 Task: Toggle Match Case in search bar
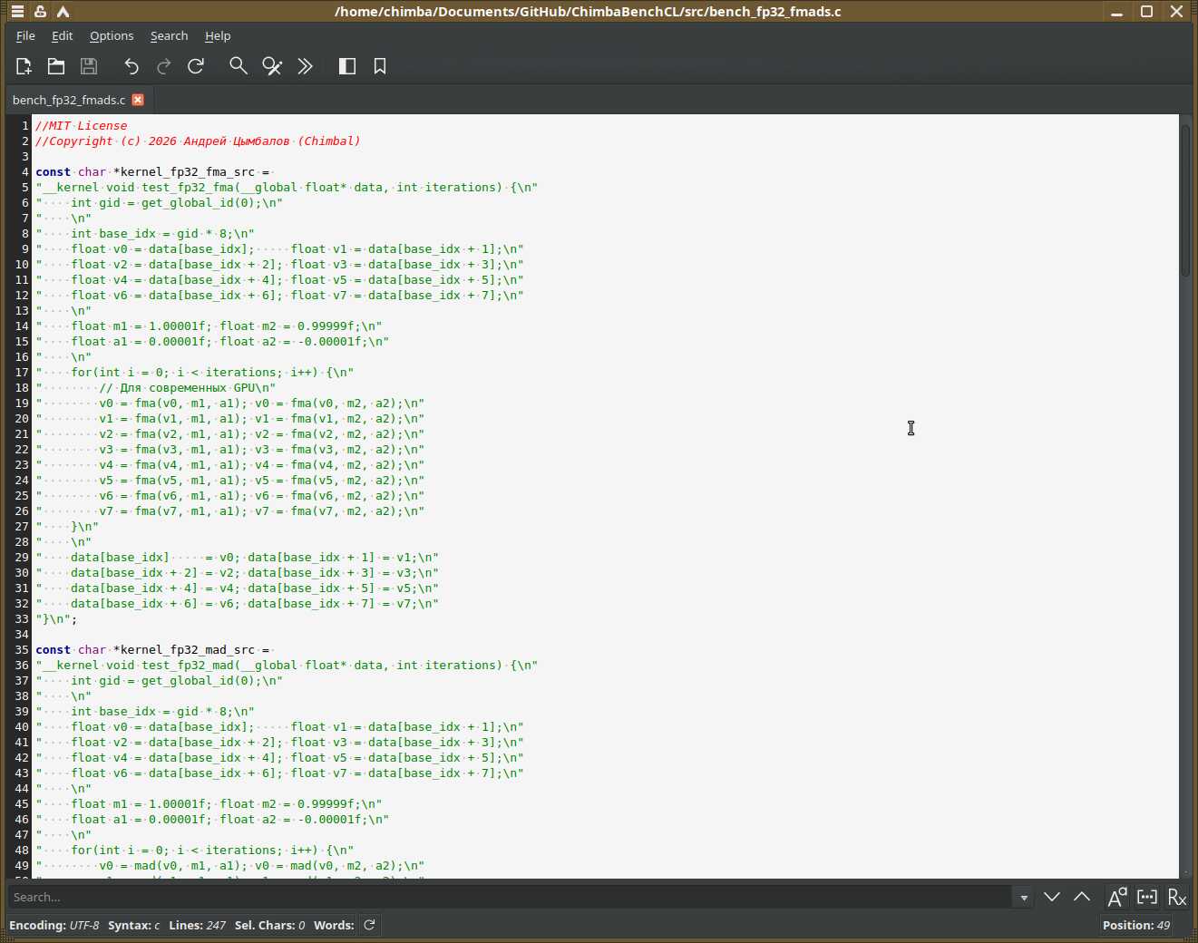[1117, 897]
